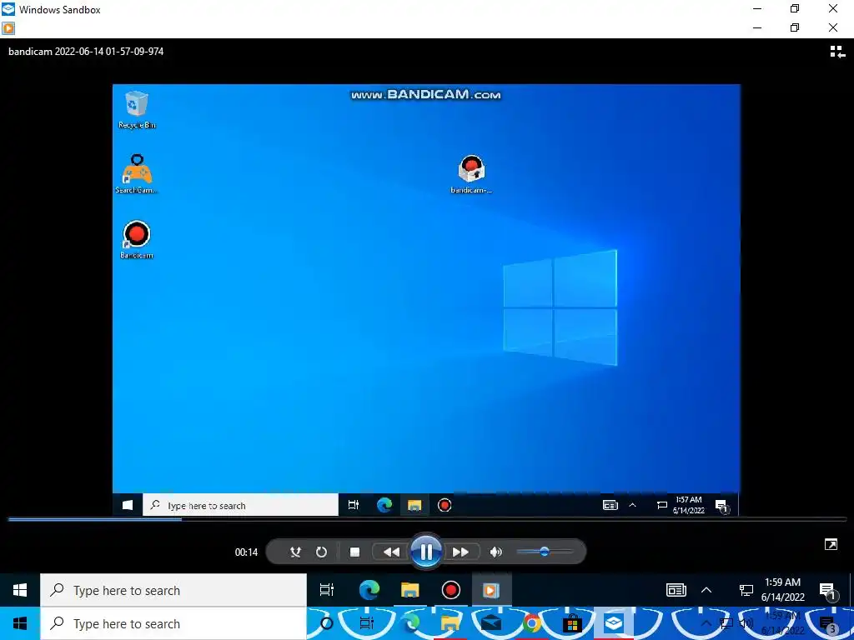Restore down the Windows Media Player window
This screenshot has height=640, width=854.
(795, 27)
